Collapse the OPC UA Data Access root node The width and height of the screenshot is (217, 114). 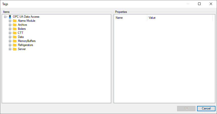(5, 17)
